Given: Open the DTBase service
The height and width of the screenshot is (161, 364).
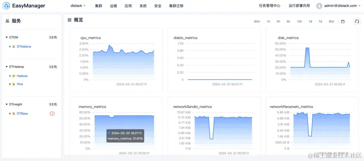Looking at the screenshot, I should click(22, 114).
